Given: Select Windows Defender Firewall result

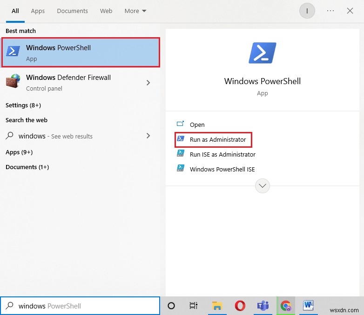Looking at the screenshot, I should (81, 83).
